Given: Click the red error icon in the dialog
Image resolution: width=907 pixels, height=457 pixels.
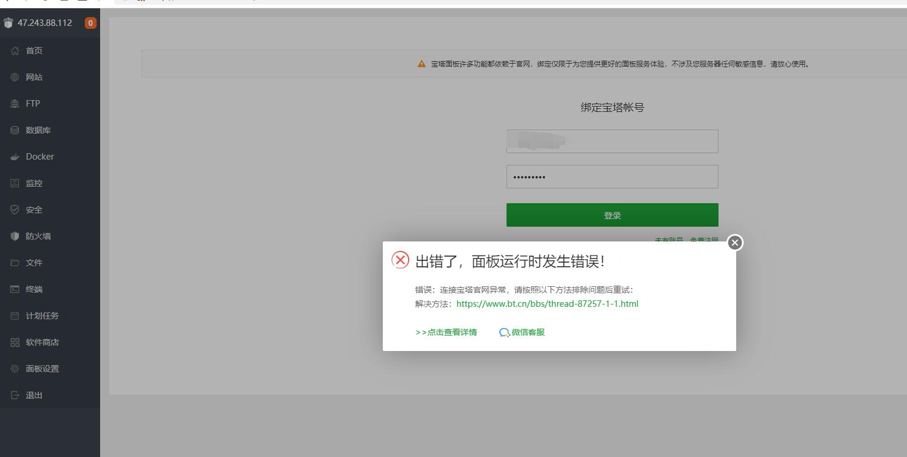Looking at the screenshot, I should [x=400, y=260].
